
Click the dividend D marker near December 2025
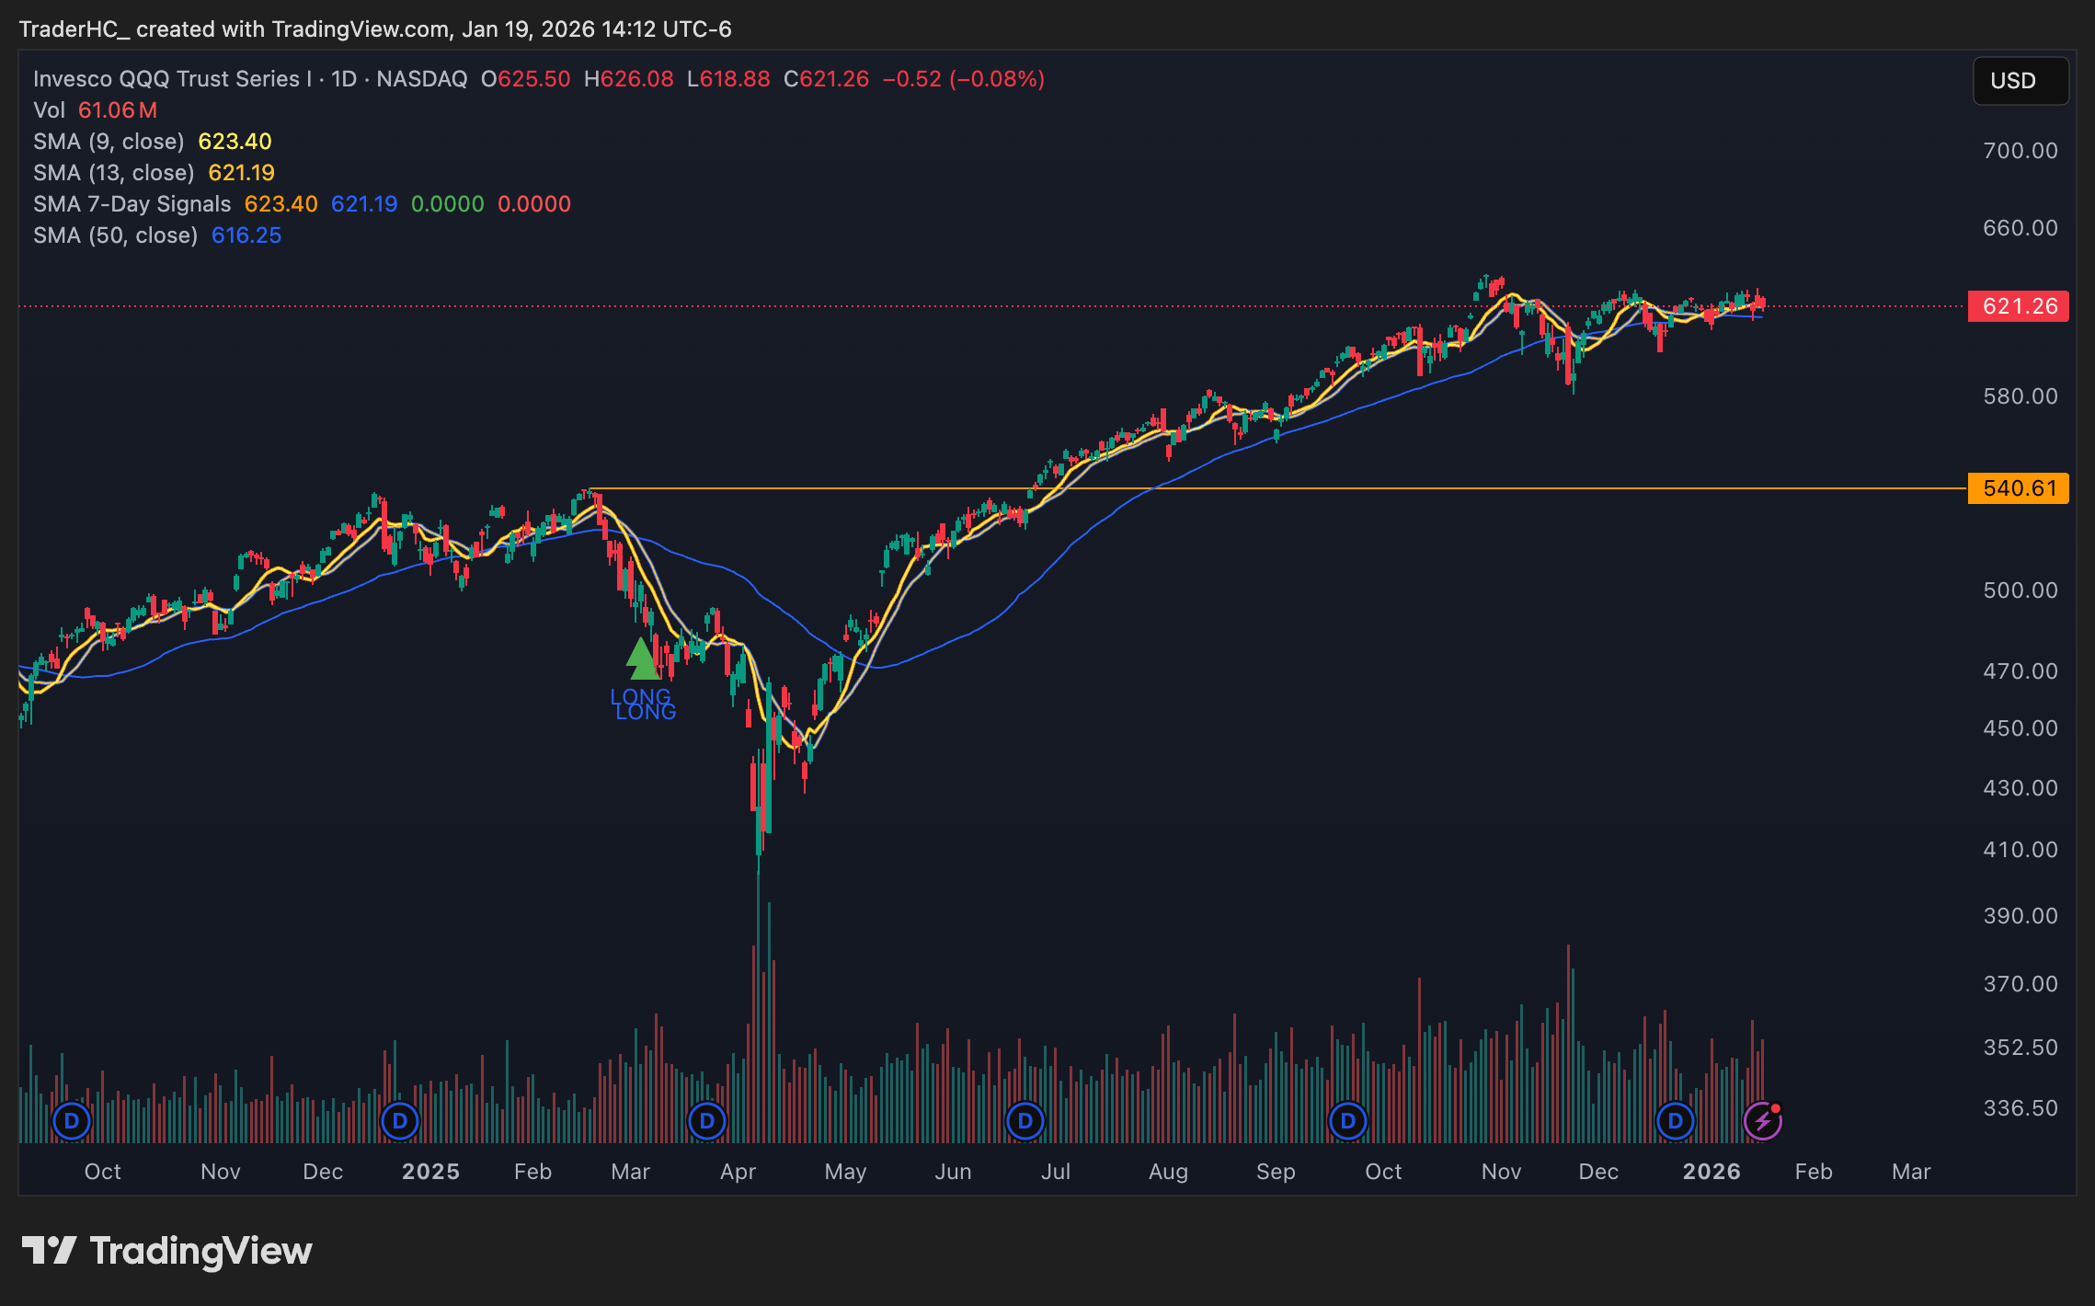click(x=1675, y=1121)
